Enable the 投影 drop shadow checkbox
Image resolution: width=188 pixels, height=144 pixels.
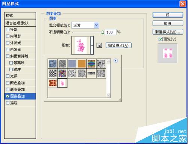(x=8, y=30)
